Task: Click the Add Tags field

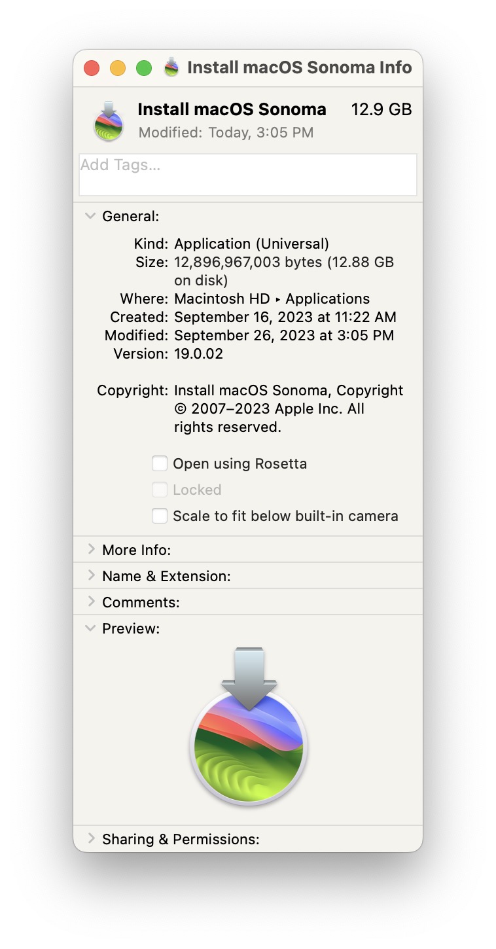Action: click(247, 175)
